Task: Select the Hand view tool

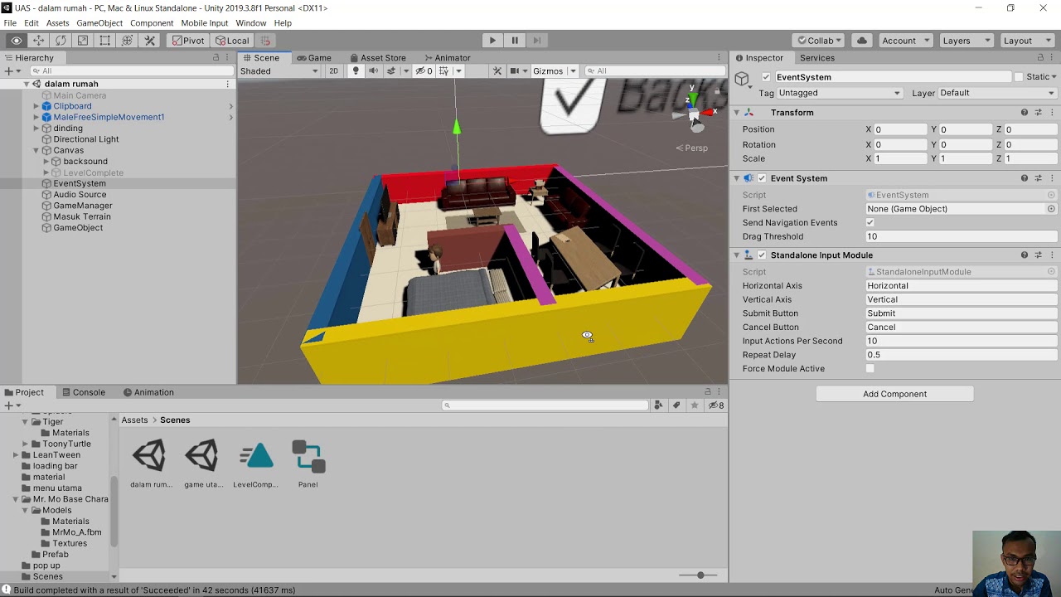Action: (16, 41)
